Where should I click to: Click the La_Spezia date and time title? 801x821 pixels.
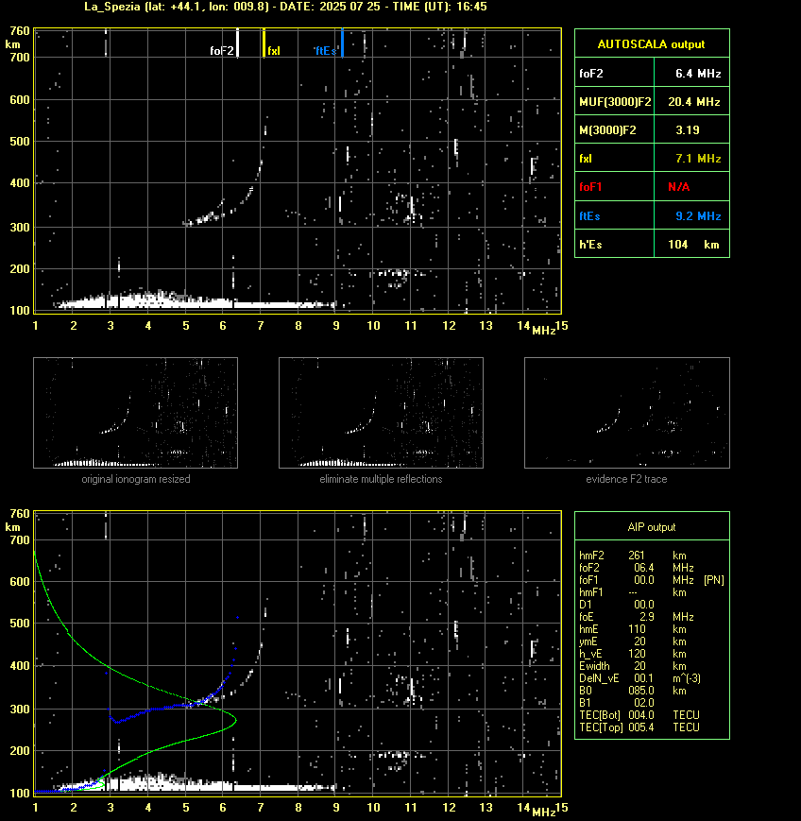[x=286, y=7]
